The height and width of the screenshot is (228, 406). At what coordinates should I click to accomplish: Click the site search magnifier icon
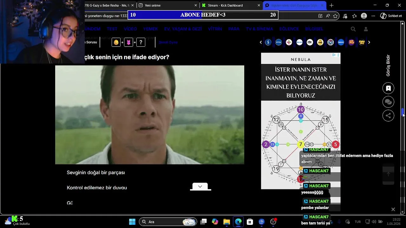(353, 29)
